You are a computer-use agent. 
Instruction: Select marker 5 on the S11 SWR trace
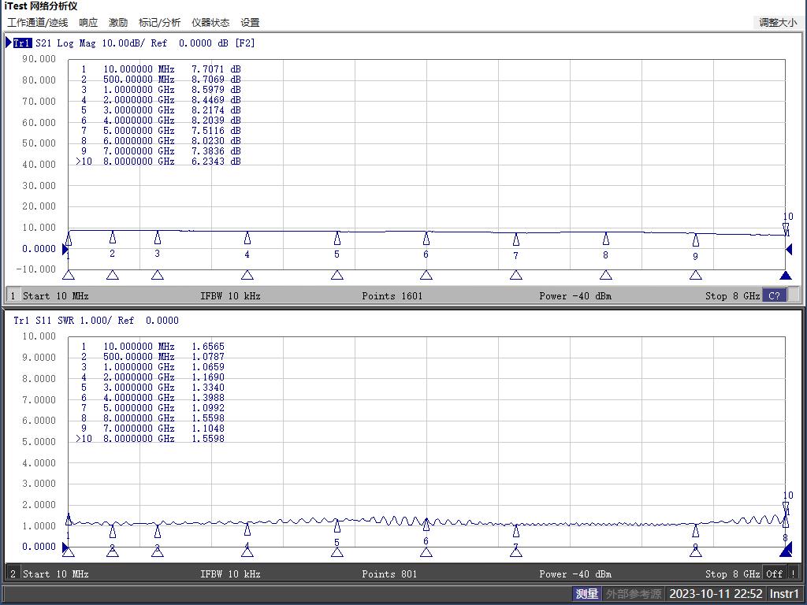(x=337, y=525)
